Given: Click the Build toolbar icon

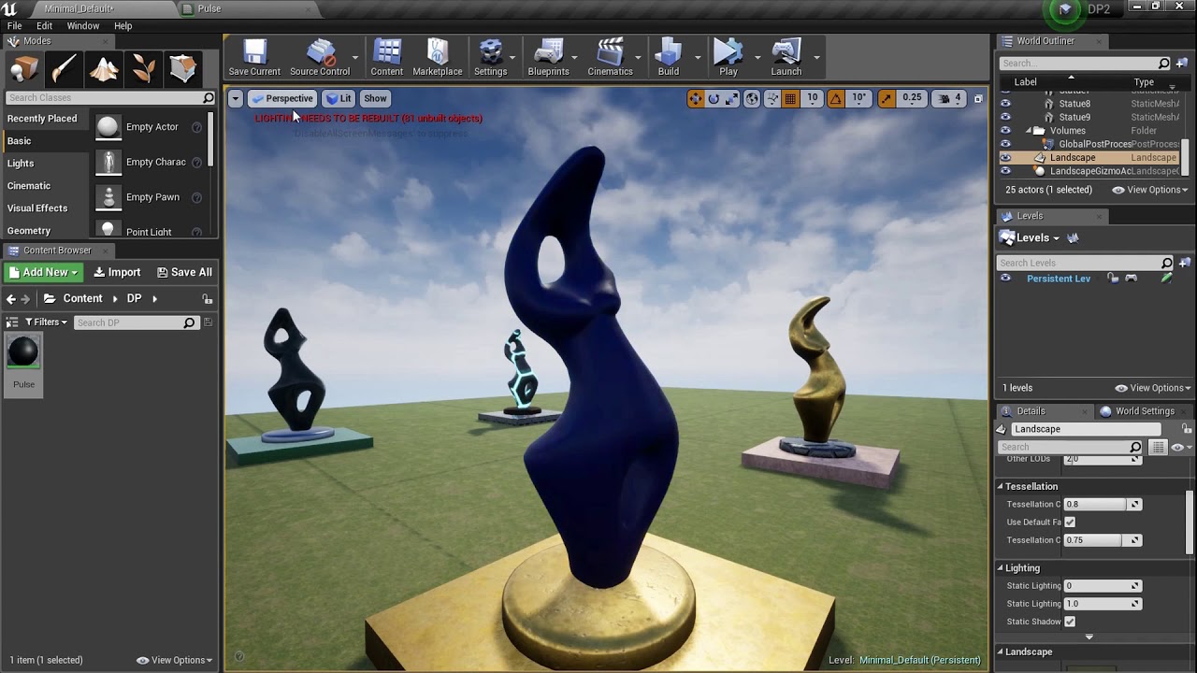Looking at the screenshot, I should click(669, 58).
